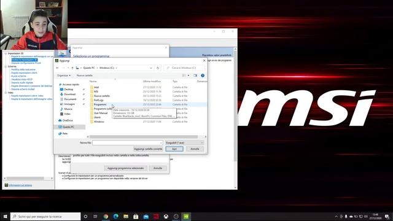Open the Intel folder
The image size is (393, 221).
tap(96, 87)
